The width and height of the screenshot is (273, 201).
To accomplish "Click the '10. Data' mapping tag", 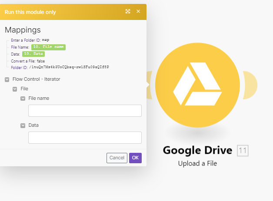I will point(33,54).
